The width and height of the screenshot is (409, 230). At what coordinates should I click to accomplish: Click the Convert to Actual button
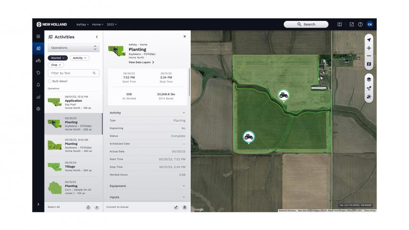tap(117, 207)
